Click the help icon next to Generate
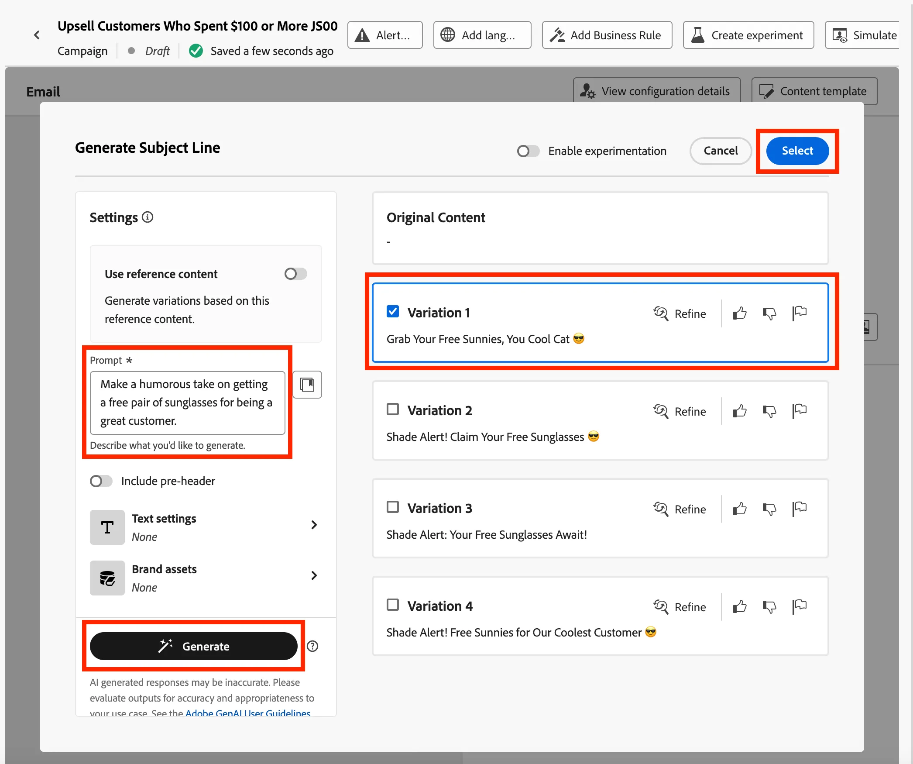This screenshot has width=913, height=764. (x=312, y=646)
